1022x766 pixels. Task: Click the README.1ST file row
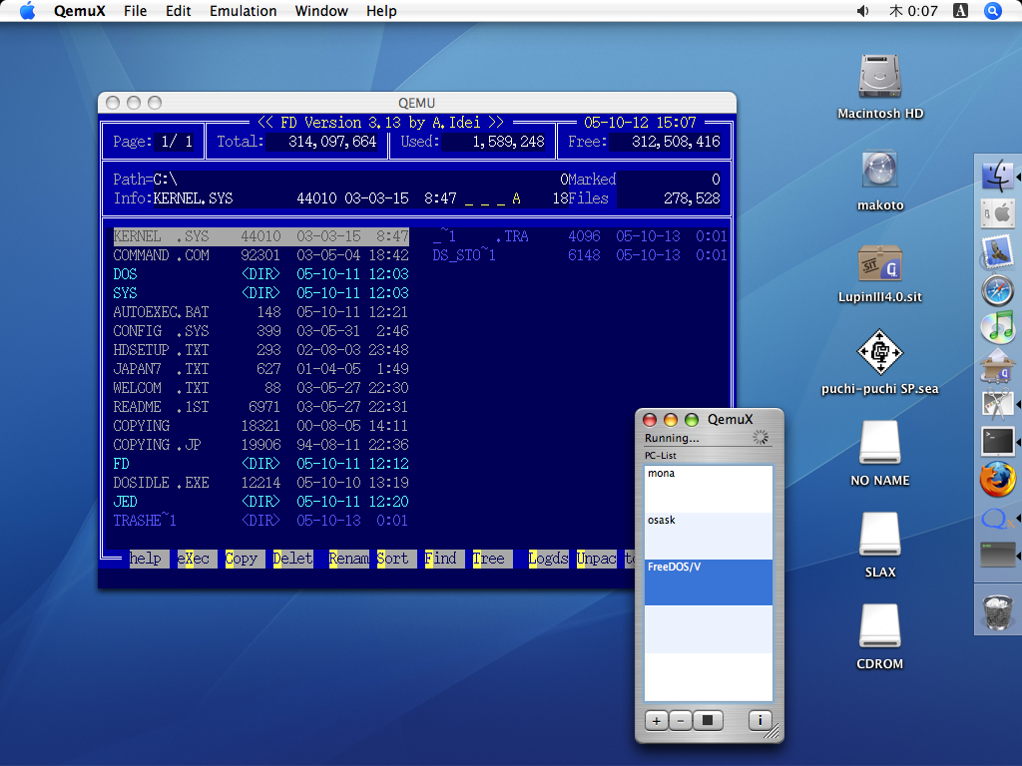pos(260,407)
